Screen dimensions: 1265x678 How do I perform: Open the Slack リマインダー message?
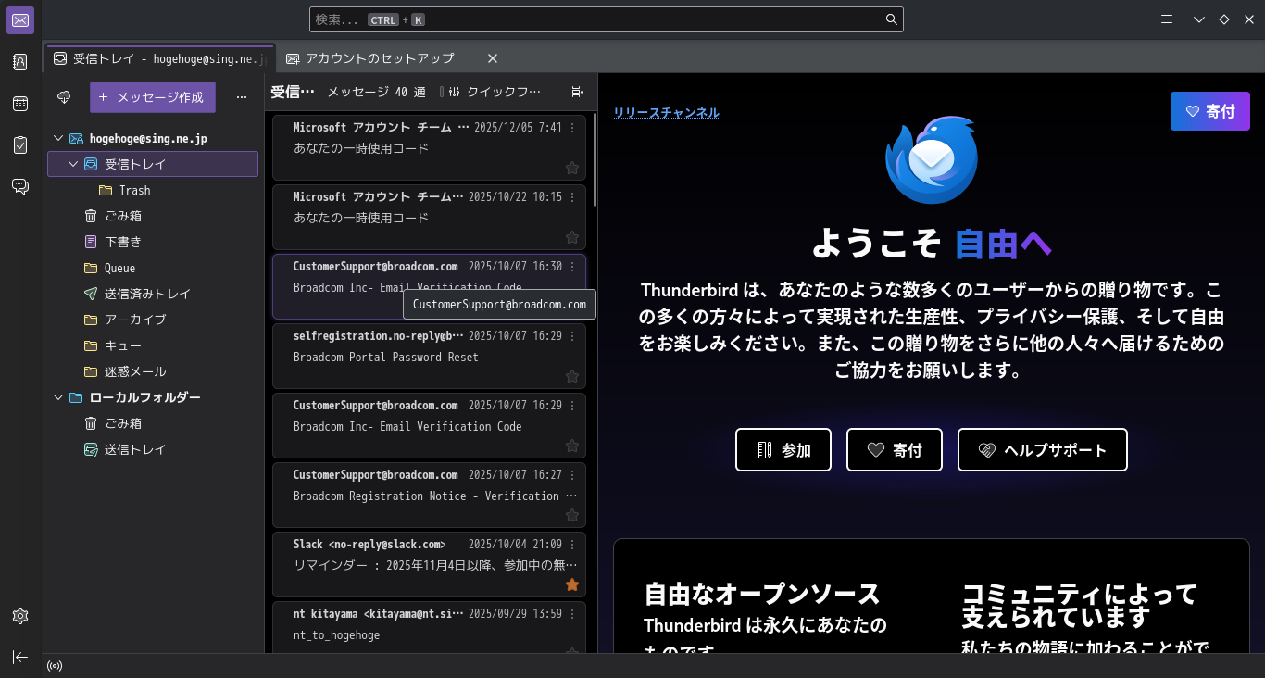(x=429, y=564)
